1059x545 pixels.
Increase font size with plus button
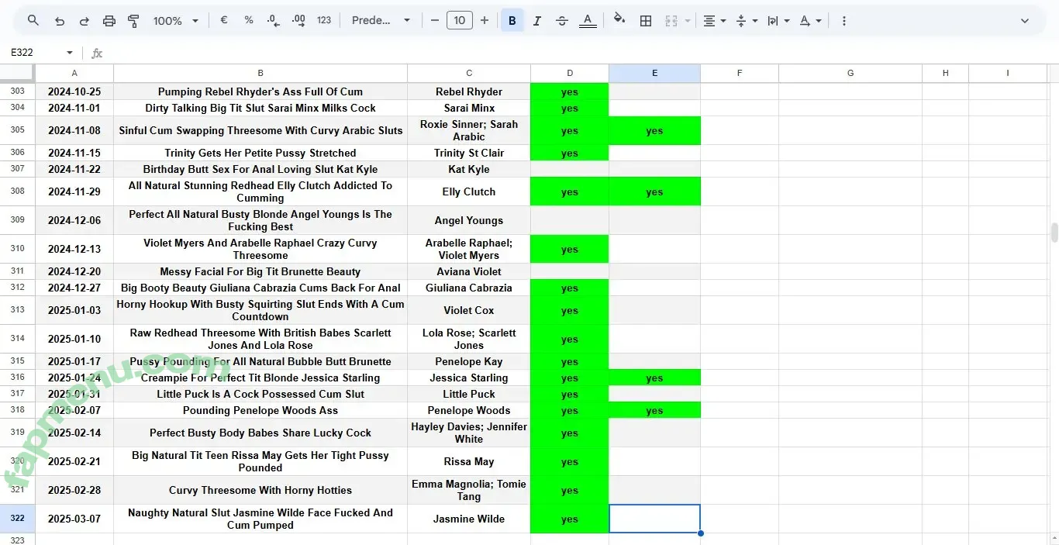[x=485, y=21]
